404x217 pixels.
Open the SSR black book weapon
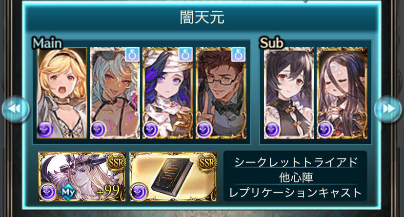point(173,177)
